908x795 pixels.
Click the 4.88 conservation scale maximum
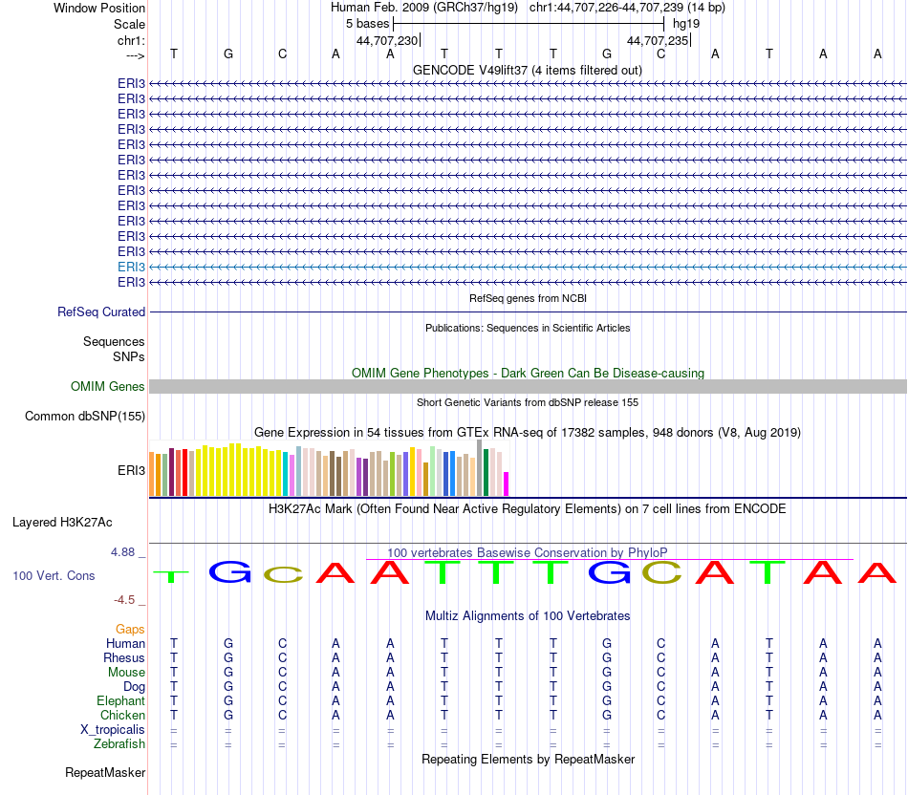tap(122, 552)
